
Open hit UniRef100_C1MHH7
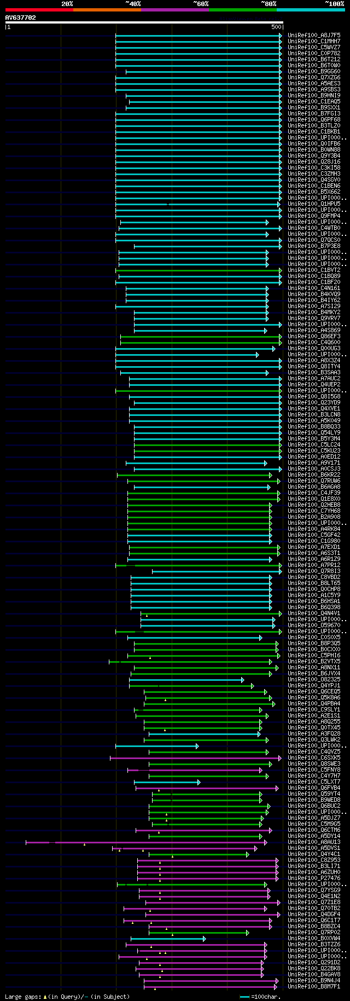[314, 41]
